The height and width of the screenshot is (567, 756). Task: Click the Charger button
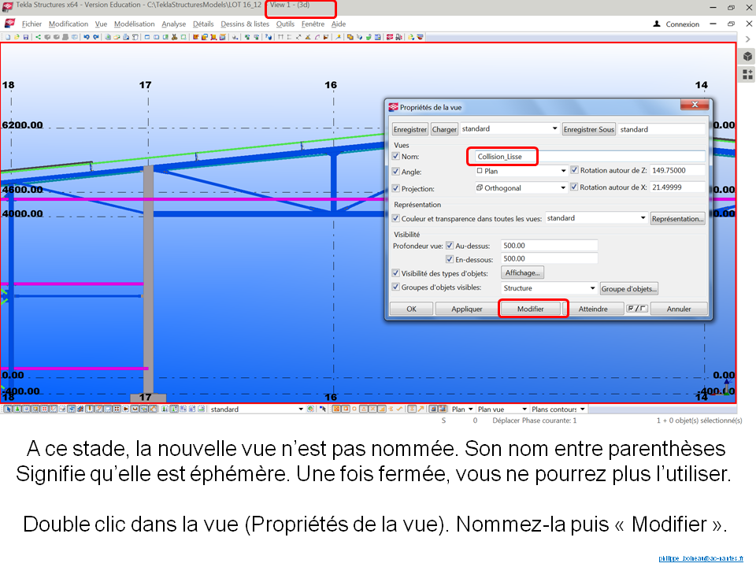444,129
